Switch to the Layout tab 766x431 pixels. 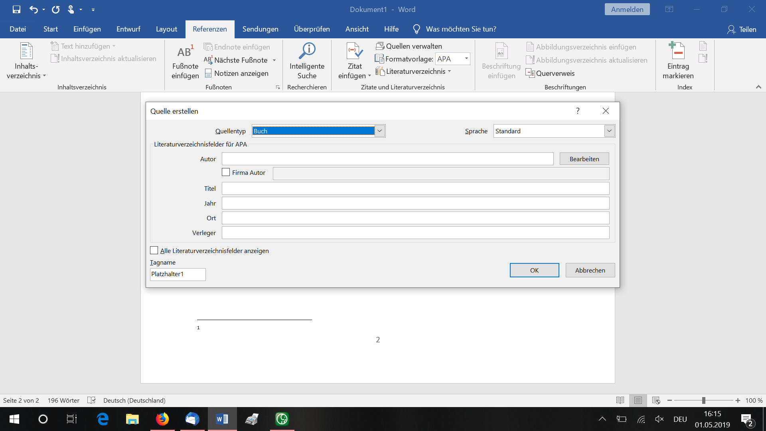point(166,29)
